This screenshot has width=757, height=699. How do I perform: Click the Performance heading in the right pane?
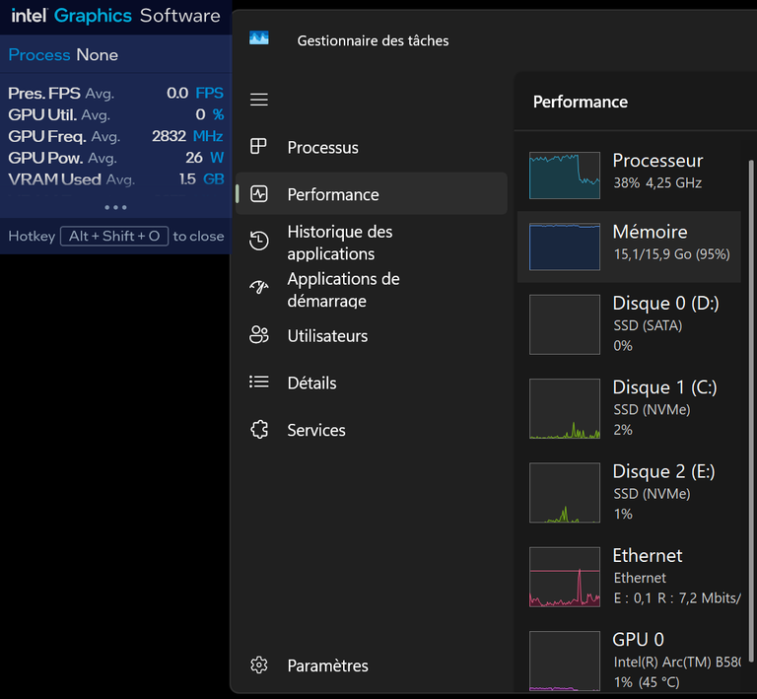pyautogui.click(x=581, y=102)
